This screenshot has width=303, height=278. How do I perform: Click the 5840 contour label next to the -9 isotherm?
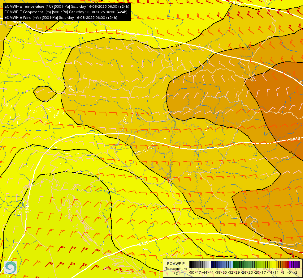pos(295,139)
